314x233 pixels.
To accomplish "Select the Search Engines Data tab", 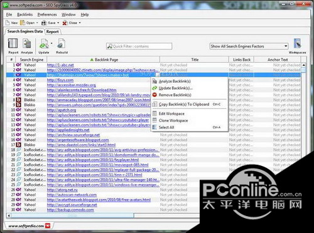I will [25, 31].
